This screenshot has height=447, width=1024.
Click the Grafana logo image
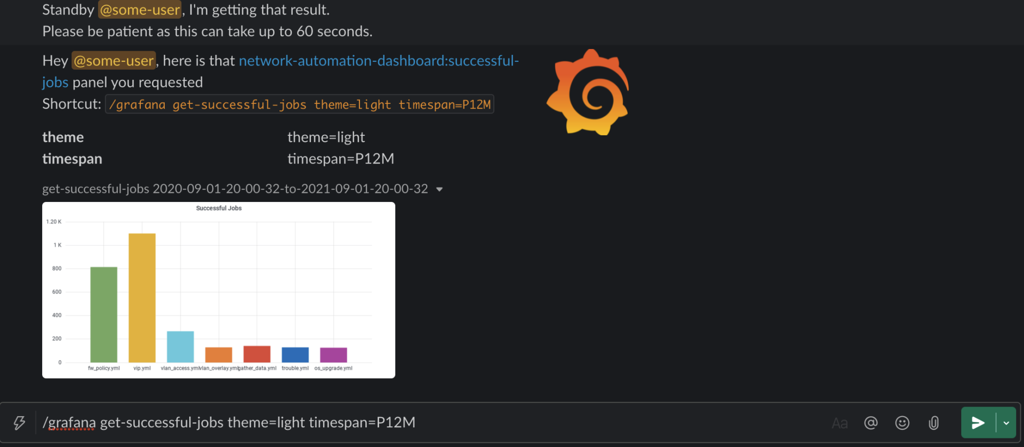click(x=588, y=92)
